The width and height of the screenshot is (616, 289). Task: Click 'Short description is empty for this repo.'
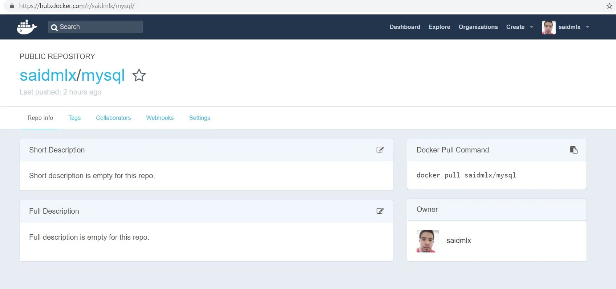(x=92, y=176)
